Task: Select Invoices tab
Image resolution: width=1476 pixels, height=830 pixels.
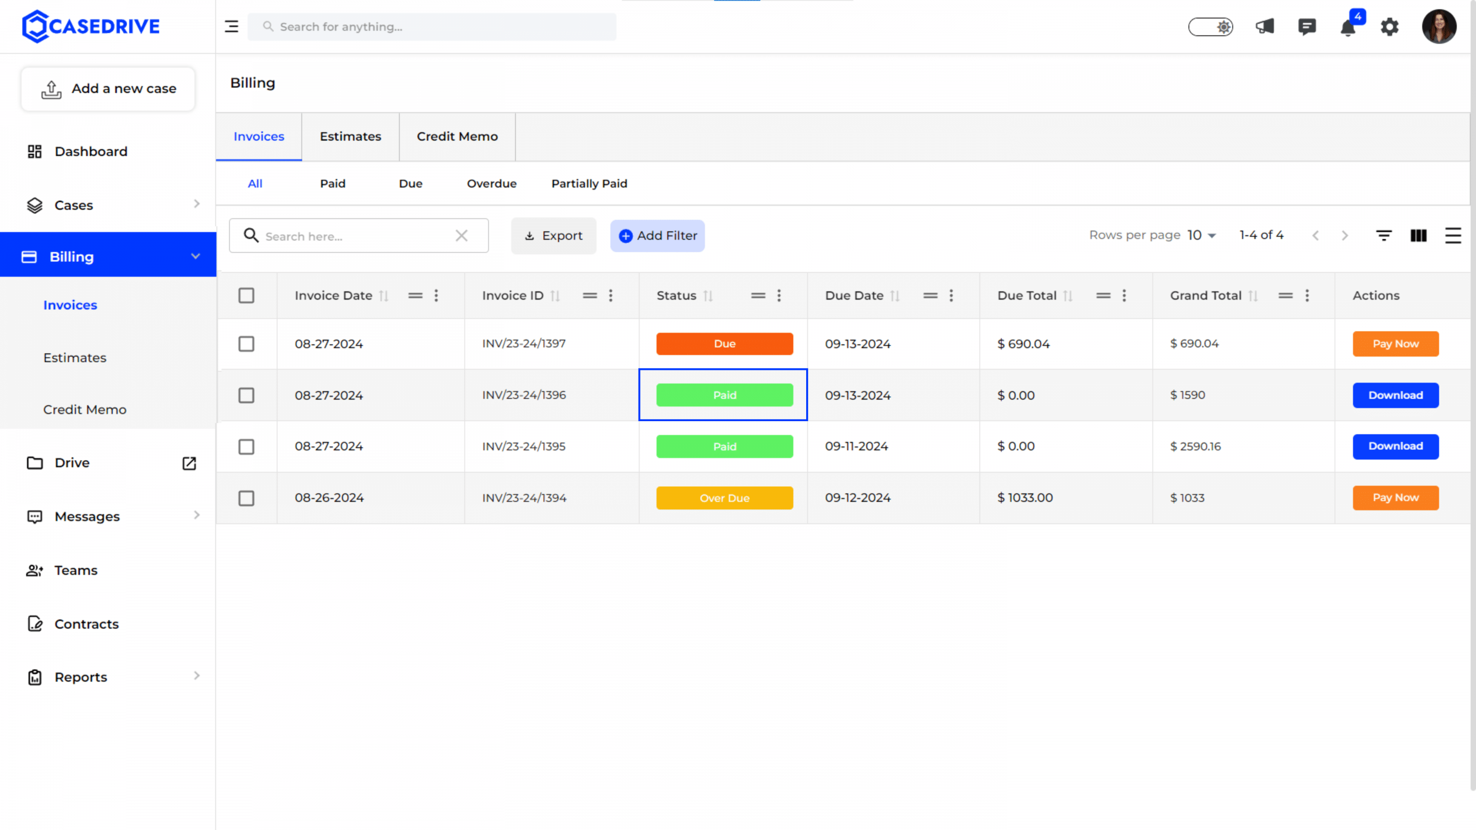Action: coord(259,136)
